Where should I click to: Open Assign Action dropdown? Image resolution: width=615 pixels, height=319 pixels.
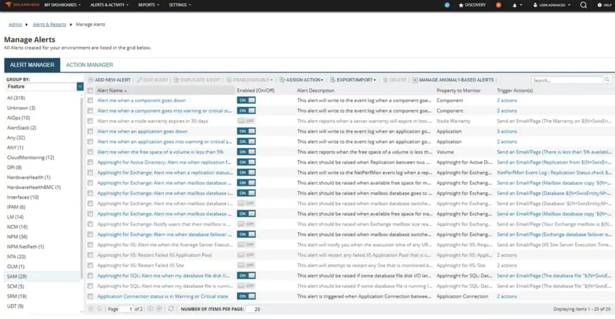pos(301,80)
